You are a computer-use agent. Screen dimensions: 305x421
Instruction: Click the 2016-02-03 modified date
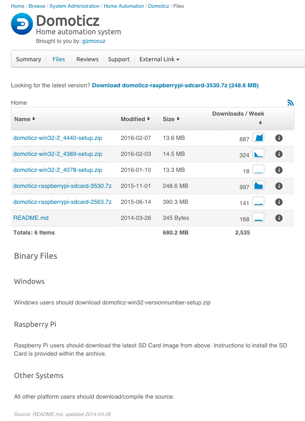click(136, 154)
